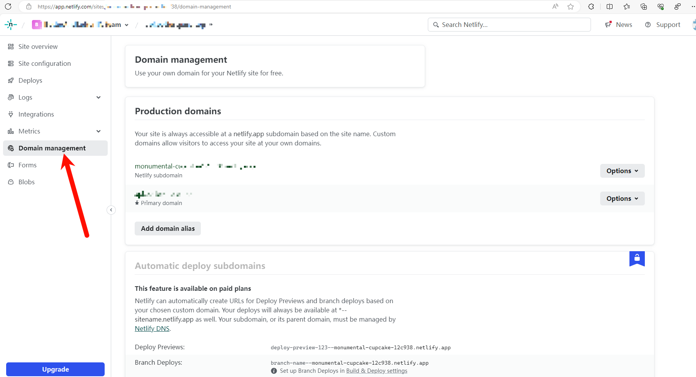Screen dimensions: 696x377
Task: Open the Build & Deploy settings link
Action: point(377,370)
